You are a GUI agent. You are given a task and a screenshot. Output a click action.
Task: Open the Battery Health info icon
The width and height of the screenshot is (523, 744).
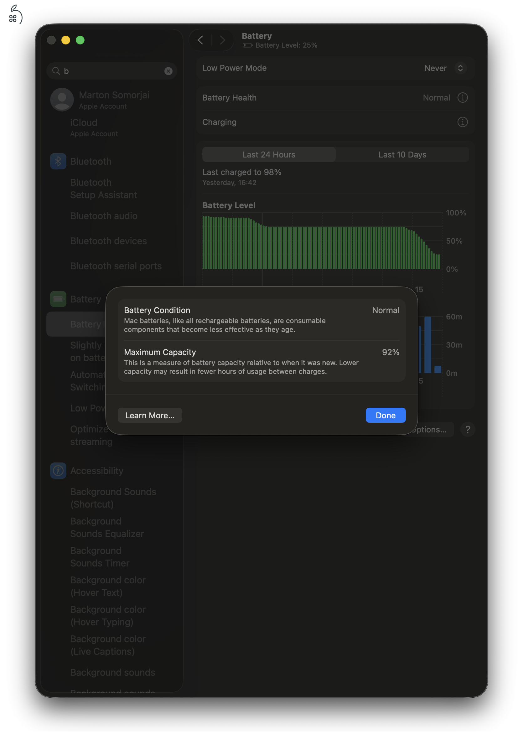(463, 97)
